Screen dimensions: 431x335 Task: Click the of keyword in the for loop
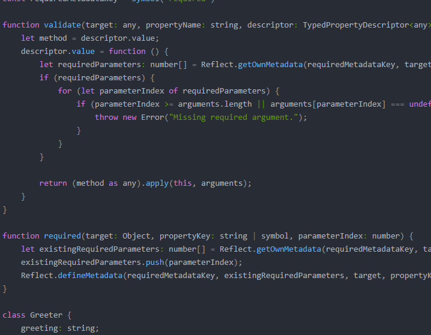pos(173,91)
